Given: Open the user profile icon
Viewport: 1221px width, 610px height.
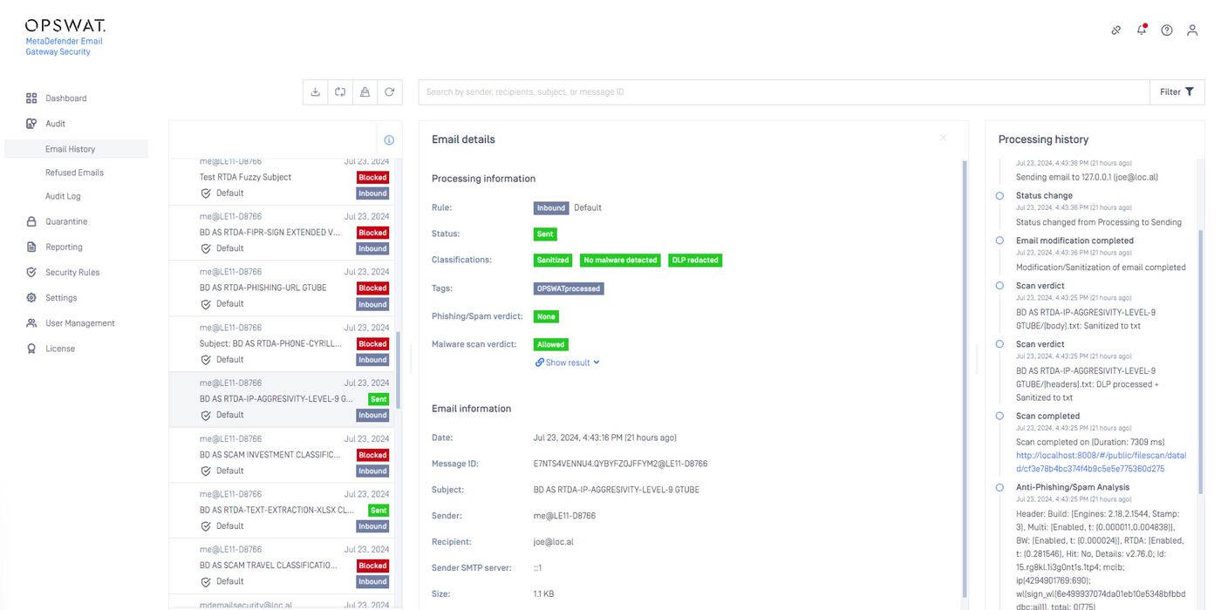Looking at the screenshot, I should [x=1191, y=30].
